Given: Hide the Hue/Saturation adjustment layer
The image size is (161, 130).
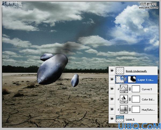Looking at the screenshot, I should (112, 109).
